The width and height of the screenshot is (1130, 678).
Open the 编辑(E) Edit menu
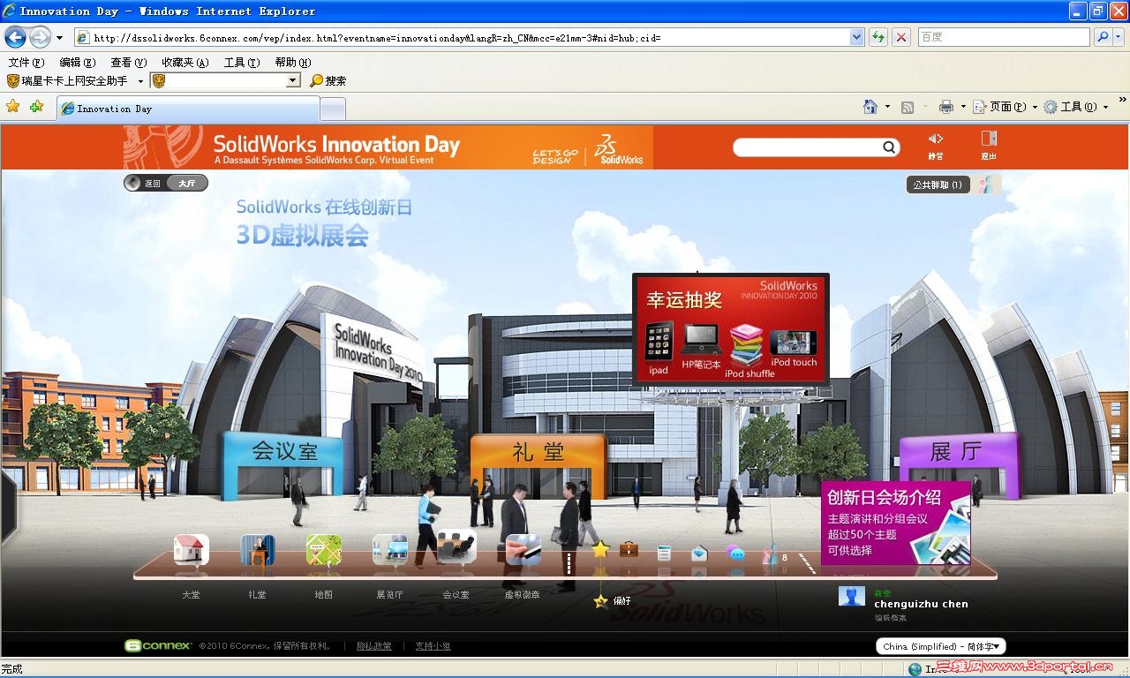tap(77, 63)
